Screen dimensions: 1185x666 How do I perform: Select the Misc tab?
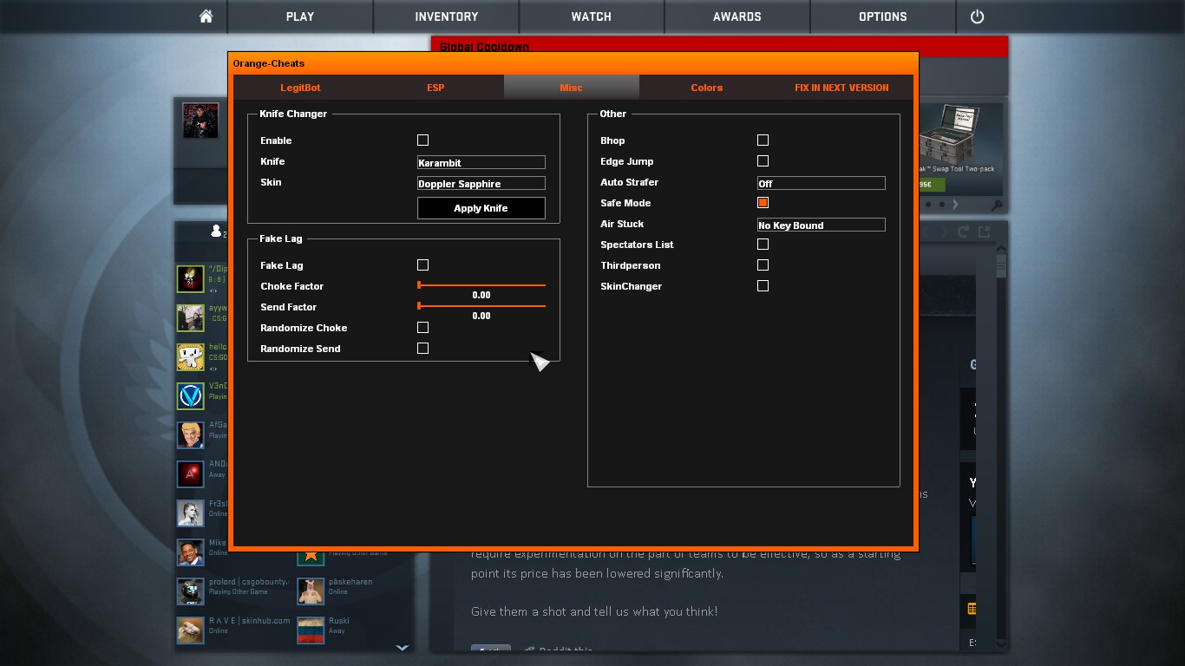(x=571, y=88)
